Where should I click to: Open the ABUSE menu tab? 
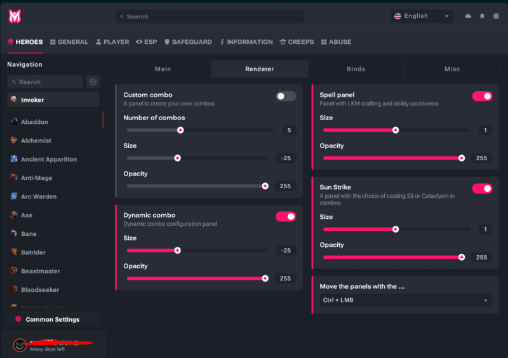point(337,42)
